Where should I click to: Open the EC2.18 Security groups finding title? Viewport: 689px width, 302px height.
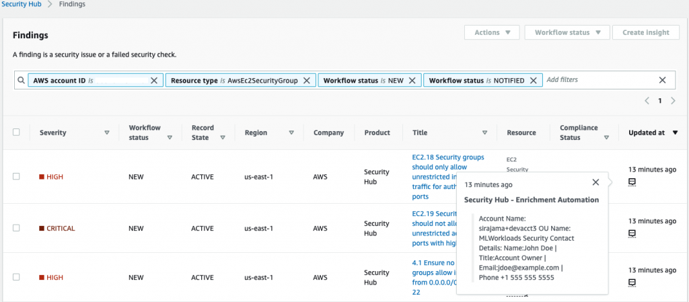(448, 176)
